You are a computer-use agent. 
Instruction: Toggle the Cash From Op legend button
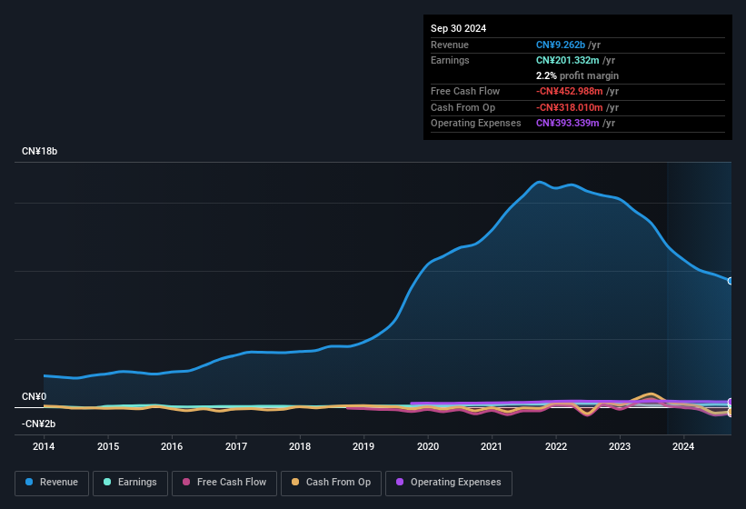pyautogui.click(x=331, y=483)
